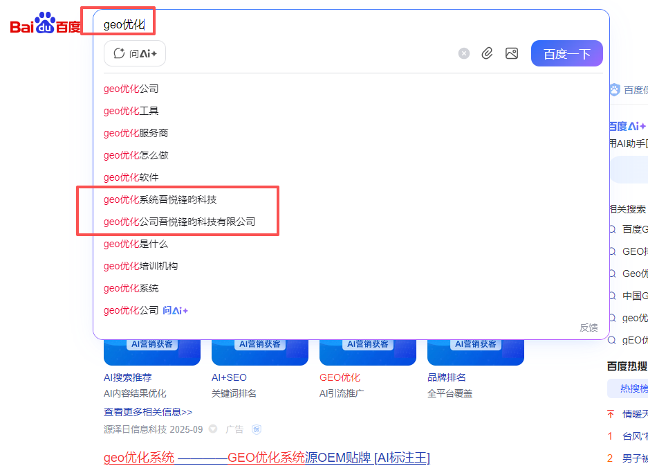Open the 查看更多相关信息 link
Image resolution: width=648 pixels, height=466 pixels.
[x=148, y=411]
